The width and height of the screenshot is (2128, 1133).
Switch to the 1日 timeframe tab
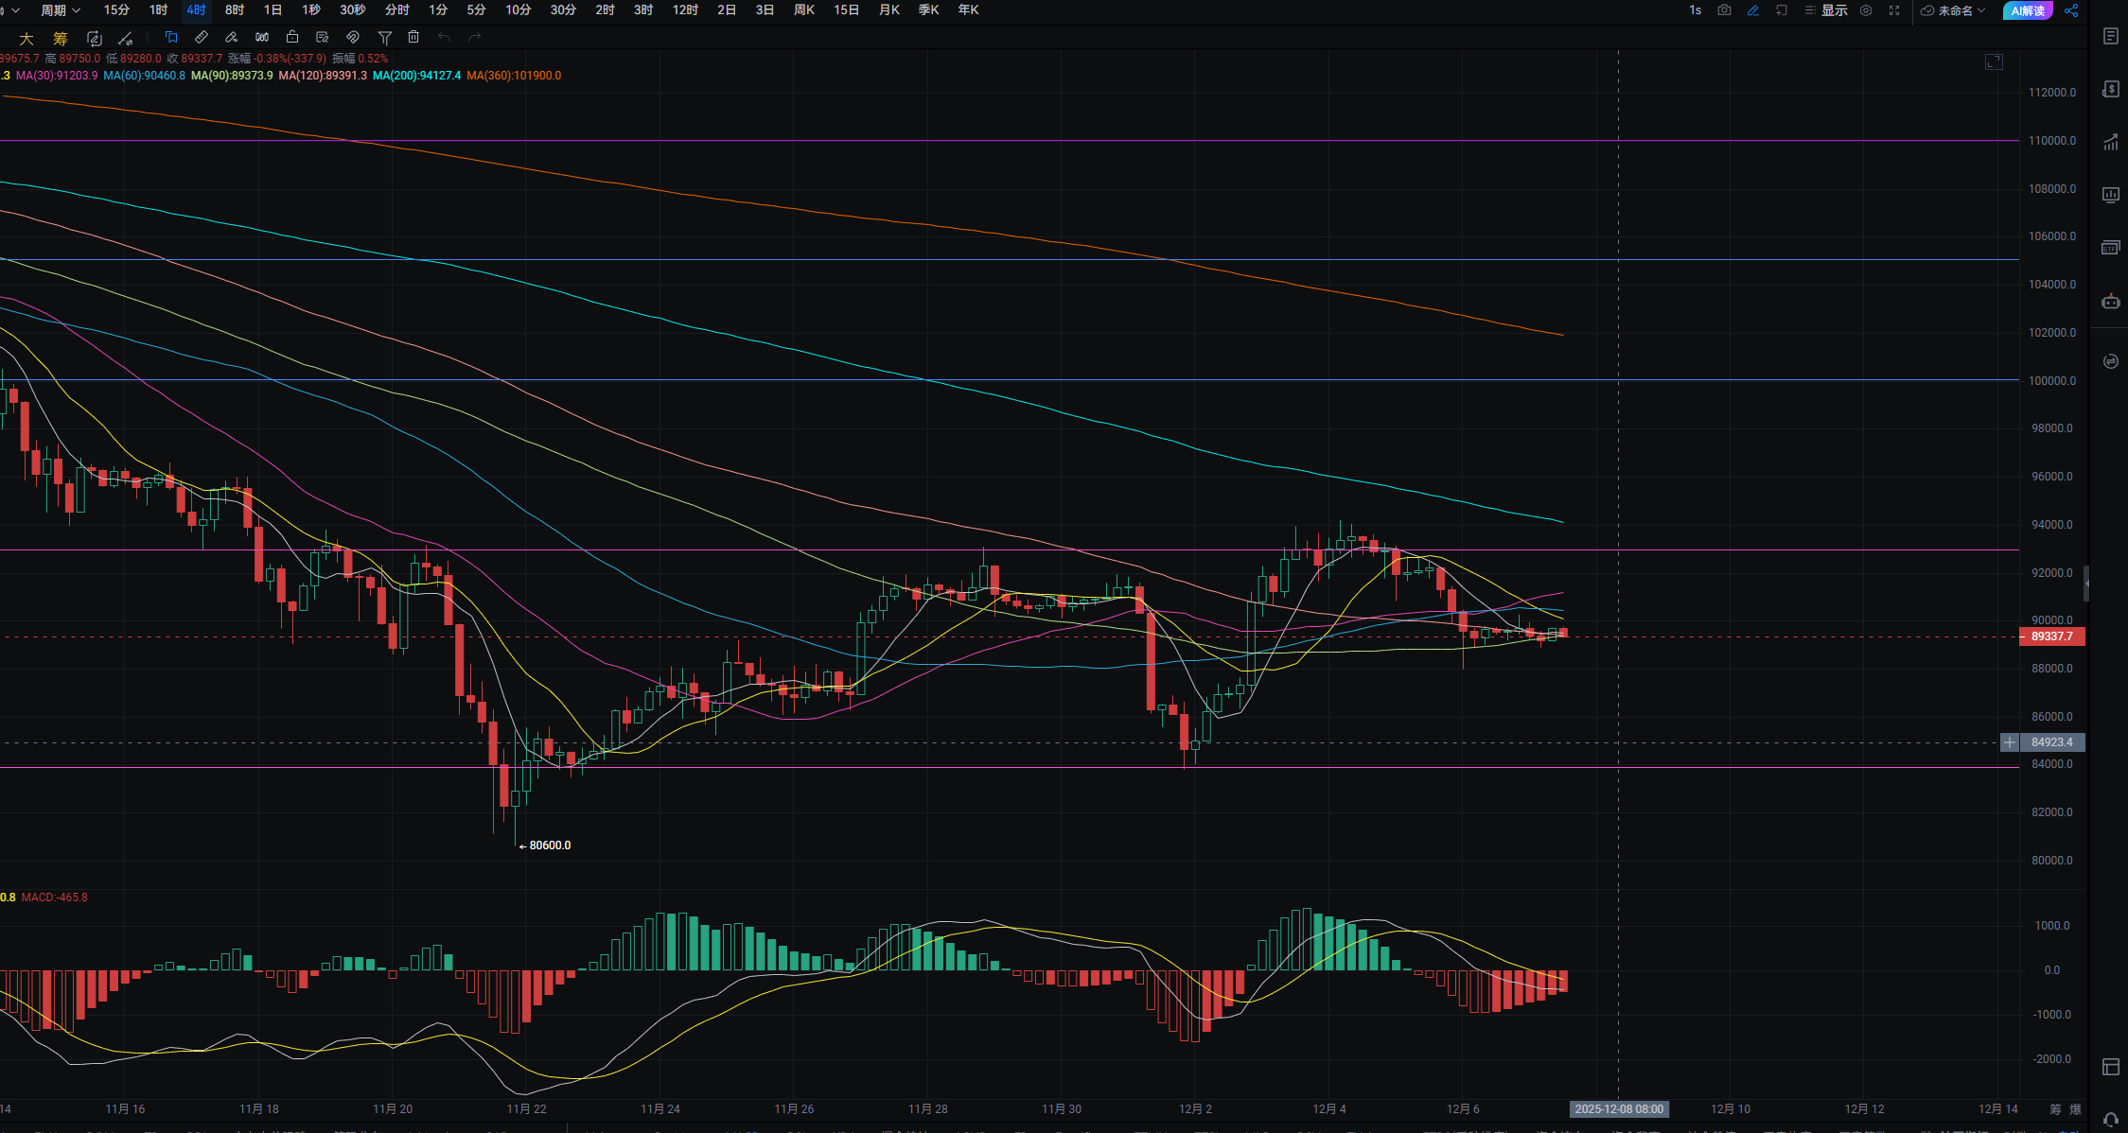coord(273,10)
